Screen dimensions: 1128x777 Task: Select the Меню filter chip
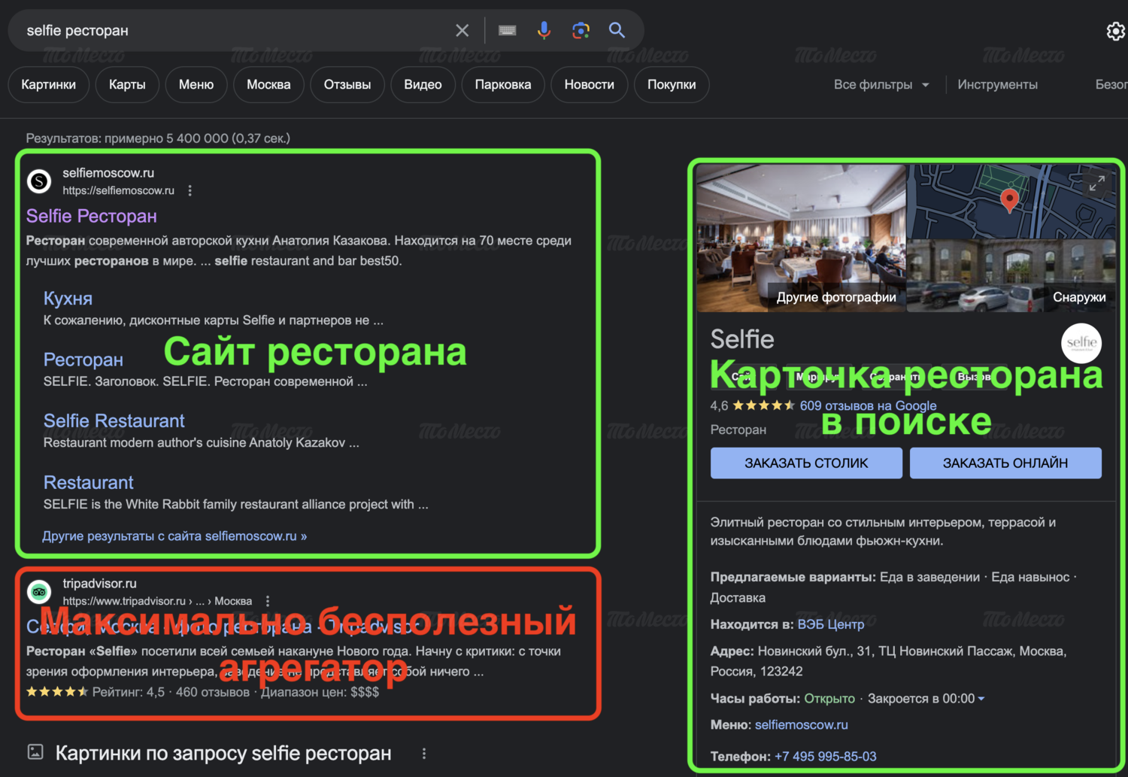(x=196, y=84)
